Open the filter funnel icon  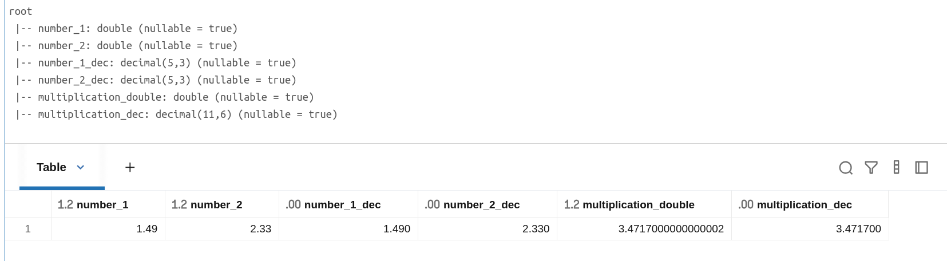coord(871,168)
